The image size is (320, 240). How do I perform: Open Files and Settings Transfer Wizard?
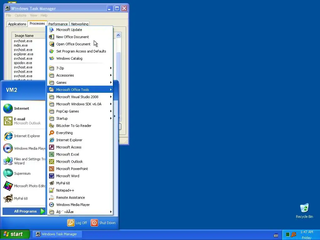coord(24,161)
